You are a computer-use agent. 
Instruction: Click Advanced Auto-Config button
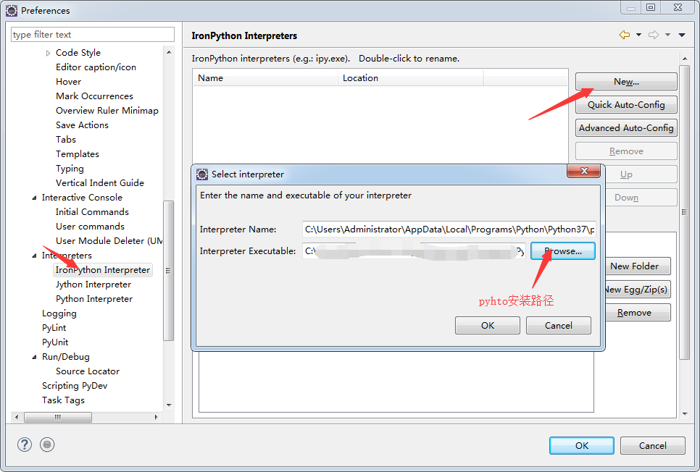[x=626, y=128]
